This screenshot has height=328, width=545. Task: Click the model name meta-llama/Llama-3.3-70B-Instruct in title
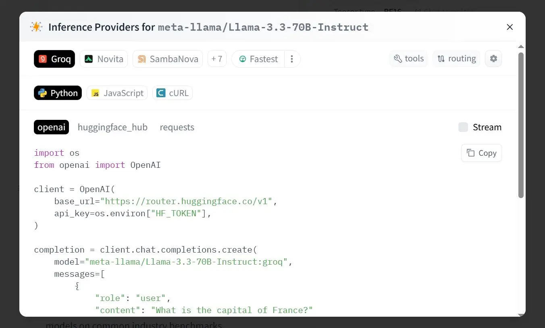[x=263, y=27]
